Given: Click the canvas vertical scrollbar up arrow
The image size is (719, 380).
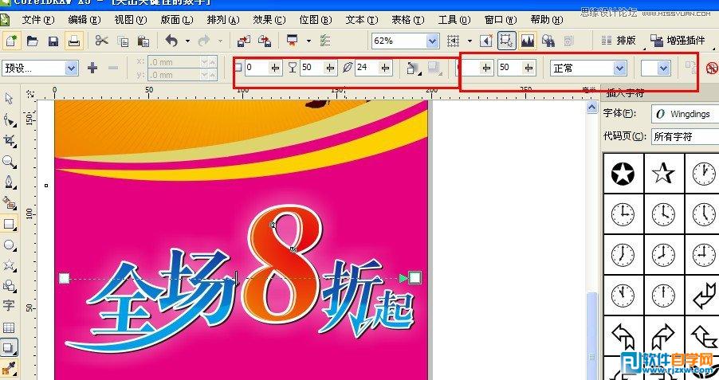Looking at the screenshot, I should point(592,108).
